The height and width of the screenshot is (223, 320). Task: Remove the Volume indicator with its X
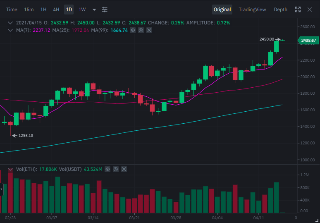tap(124, 169)
